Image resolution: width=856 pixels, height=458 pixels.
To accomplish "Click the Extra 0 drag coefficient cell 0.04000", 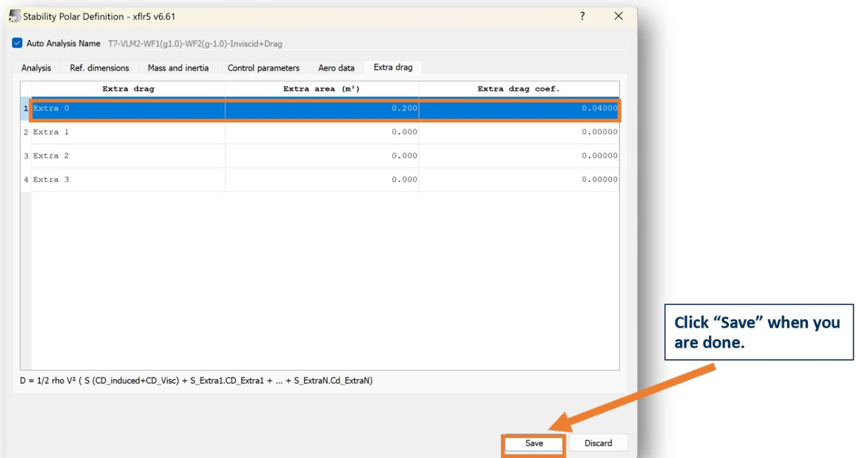I will click(x=518, y=109).
